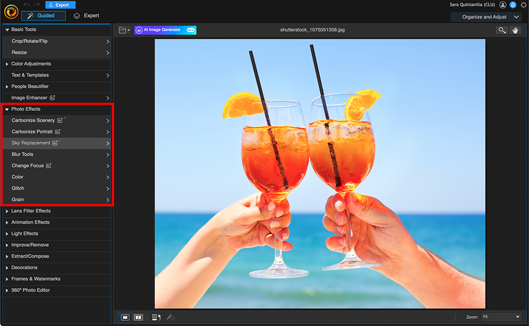Open the adjustment history icon below the photo

[x=156, y=317]
